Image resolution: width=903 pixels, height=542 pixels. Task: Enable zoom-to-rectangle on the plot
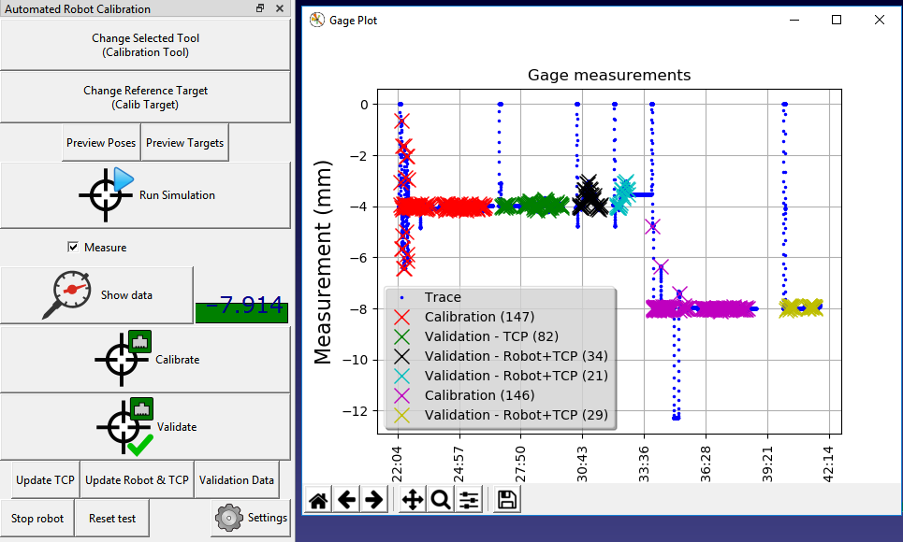click(x=440, y=499)
